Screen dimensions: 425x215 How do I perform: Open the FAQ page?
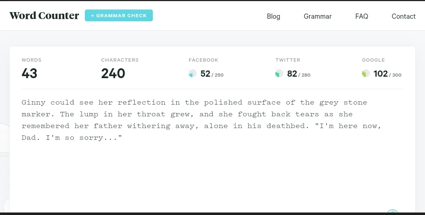pyautogui.click(x=361, y=17)
